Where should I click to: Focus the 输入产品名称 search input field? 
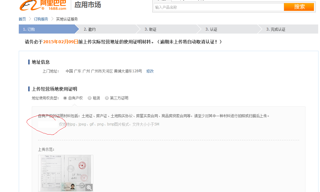tap(219, 7)
